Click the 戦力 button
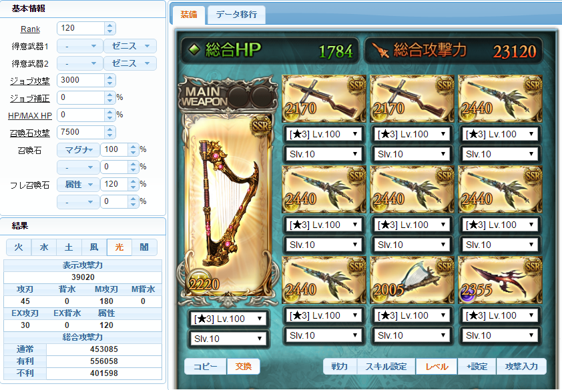 click(340, 367)
